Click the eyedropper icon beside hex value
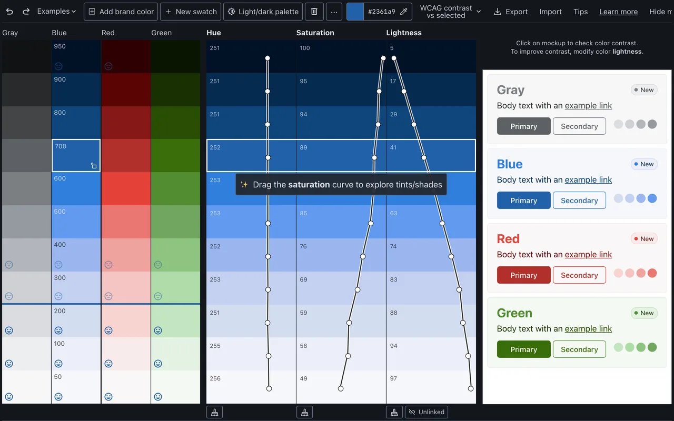The height and width of the screenshot is (421, 674). pyautogui.click(x=404, y=12)
